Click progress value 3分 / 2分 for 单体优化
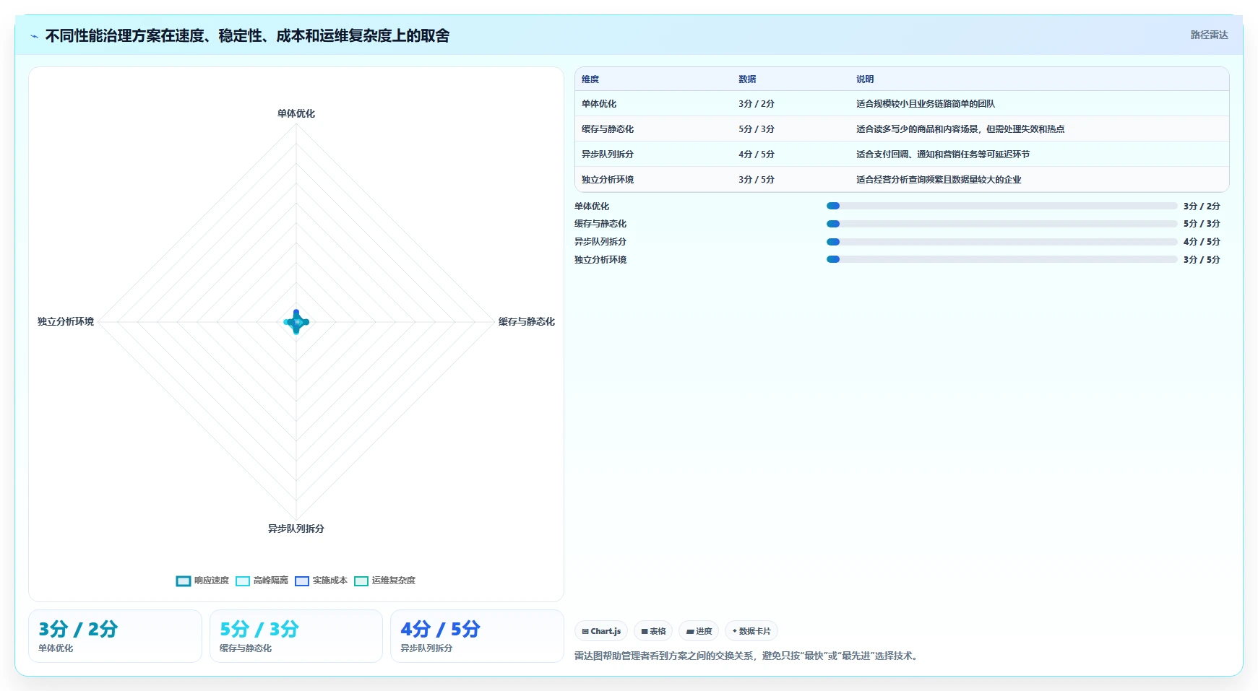1258x691 pixels. point(1202,207)
